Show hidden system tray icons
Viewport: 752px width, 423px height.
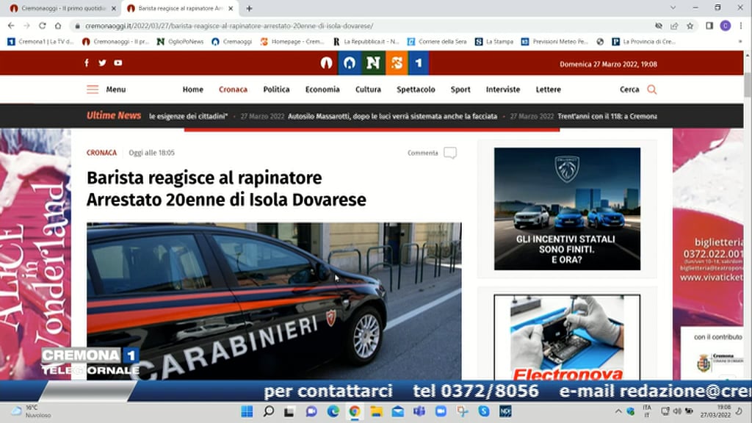[x=618, y=411]
